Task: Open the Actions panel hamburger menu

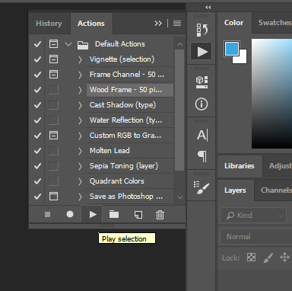Action: [x=177, y=24]
